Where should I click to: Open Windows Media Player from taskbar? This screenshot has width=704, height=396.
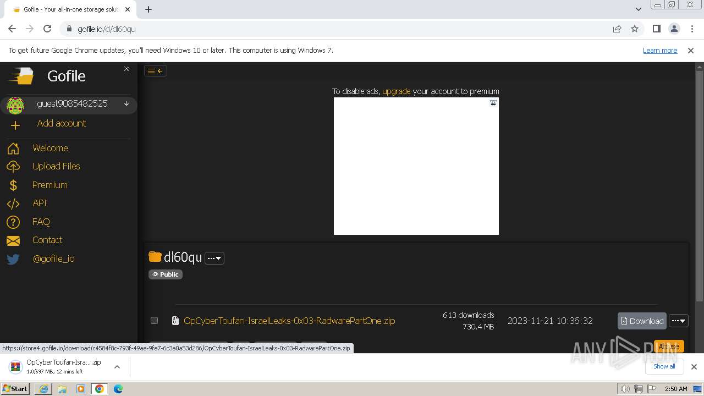coord(81,389)
